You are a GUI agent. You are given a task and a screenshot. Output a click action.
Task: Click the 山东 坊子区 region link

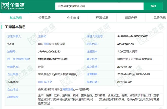point(45,82)
